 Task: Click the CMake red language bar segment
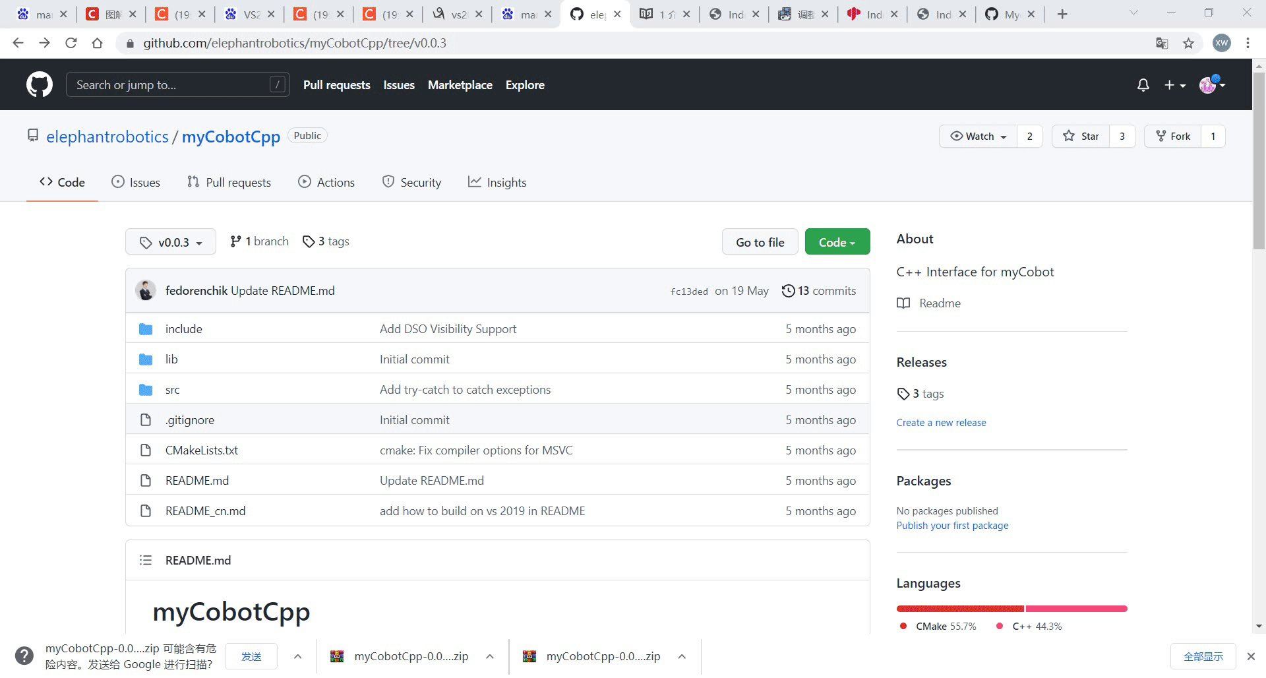(959, 609)
